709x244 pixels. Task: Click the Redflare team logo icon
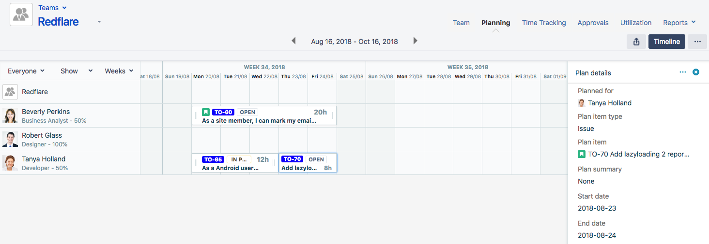21,14
